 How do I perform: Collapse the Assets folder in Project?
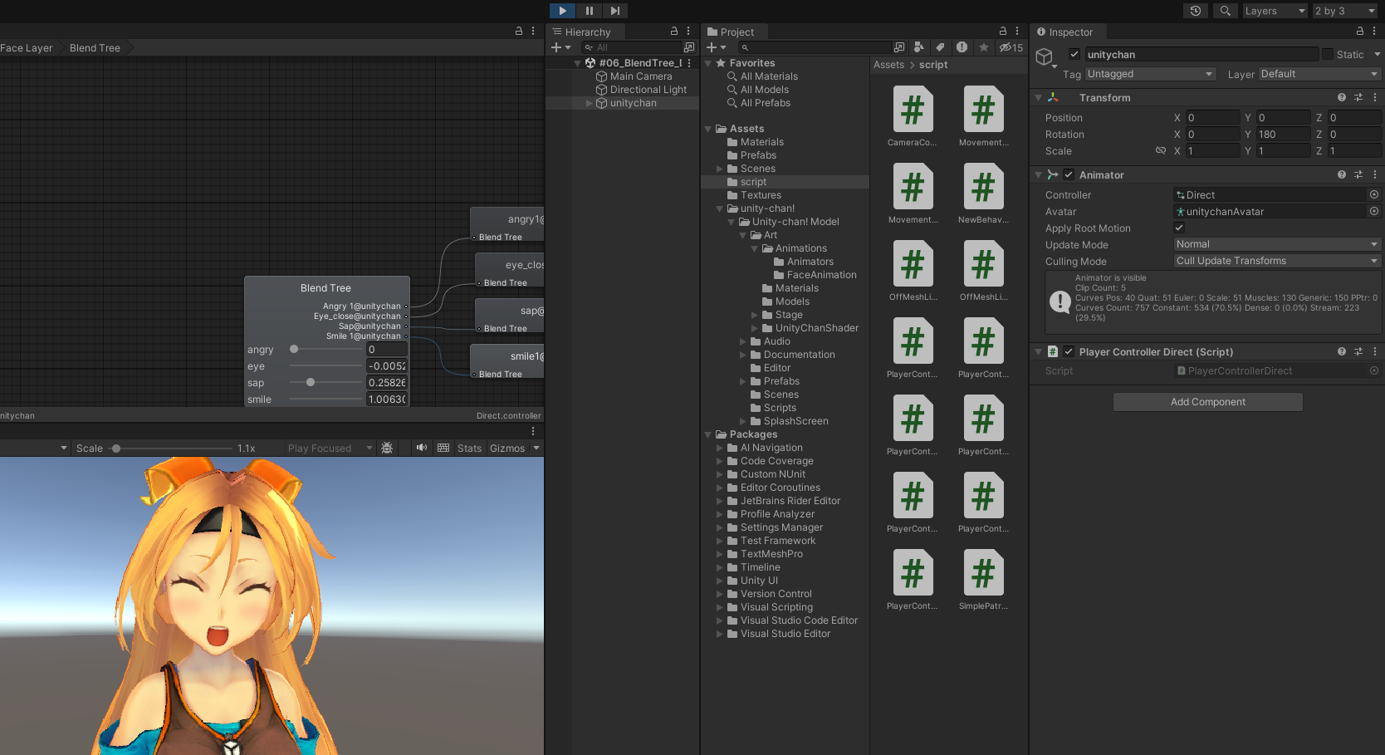(708, 129)
